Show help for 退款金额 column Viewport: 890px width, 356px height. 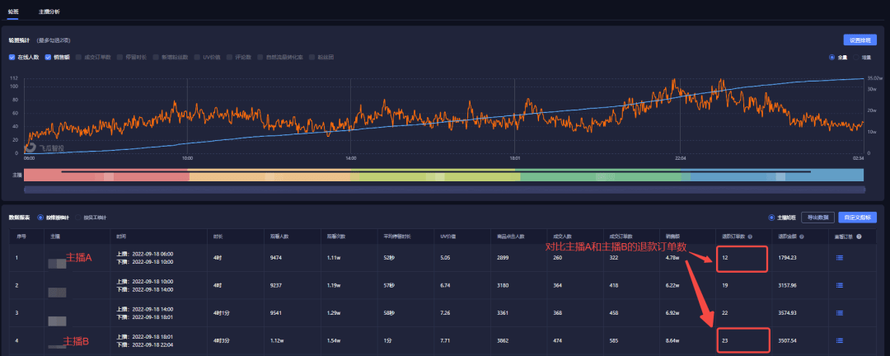click(800, 237)
